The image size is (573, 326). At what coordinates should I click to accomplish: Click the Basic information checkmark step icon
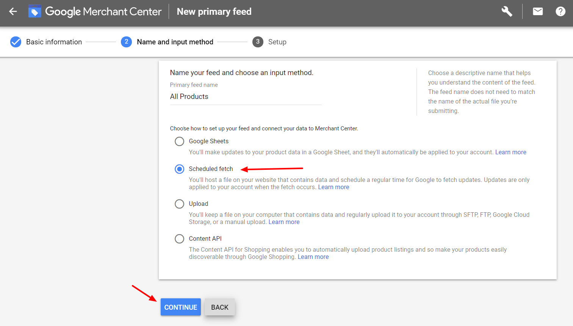(x=16, y=42)
